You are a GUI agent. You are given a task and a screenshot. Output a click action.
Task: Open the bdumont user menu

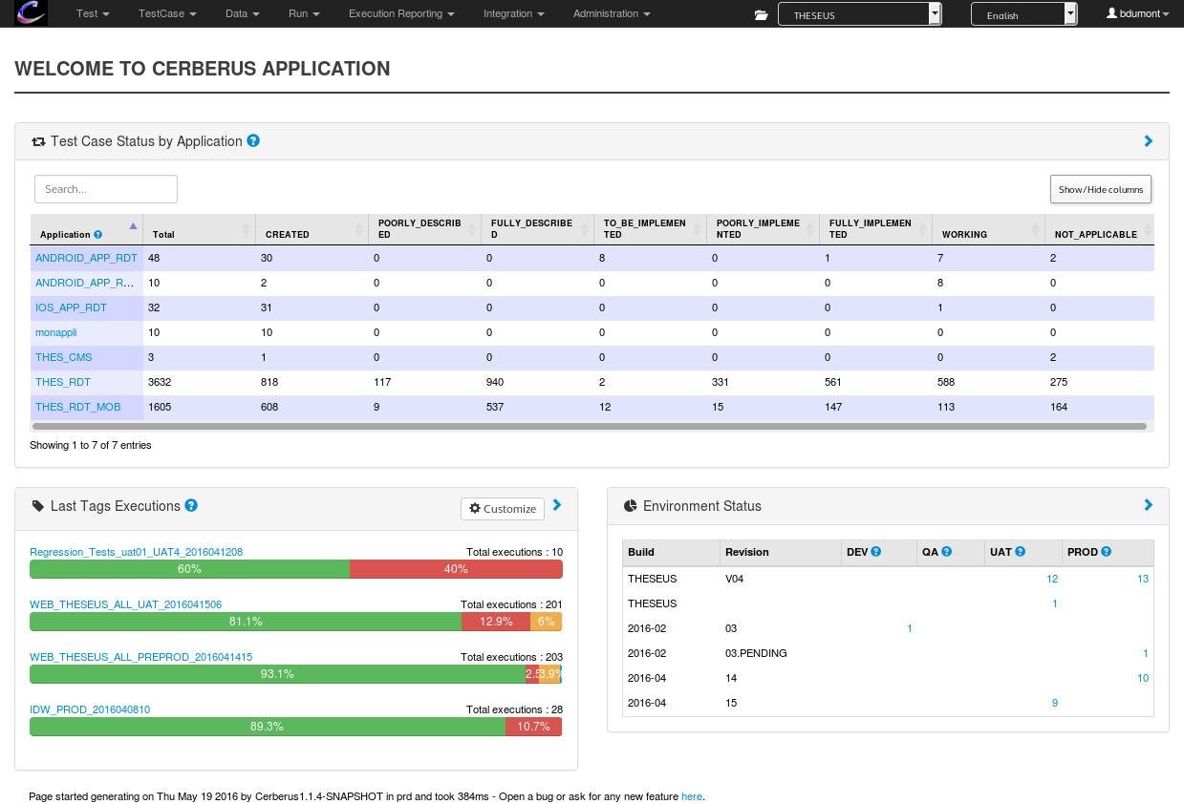(x=1137, y=14)
